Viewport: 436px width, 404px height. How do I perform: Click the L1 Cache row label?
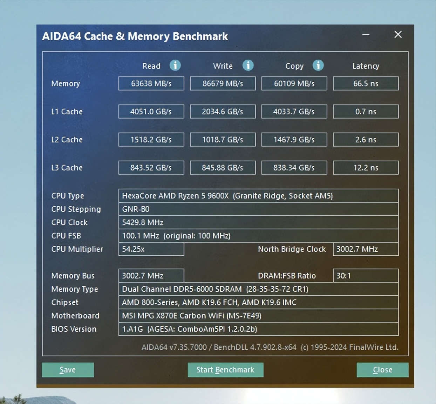point(67,112)
